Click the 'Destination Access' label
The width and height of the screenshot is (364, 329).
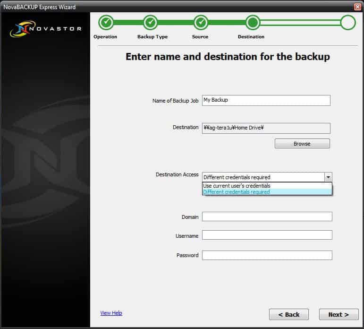177,174
